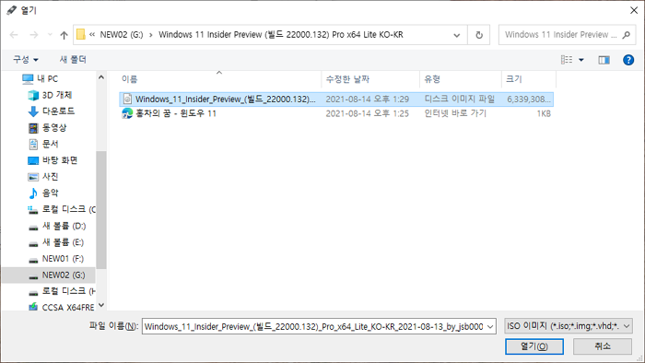Open 다운로드 folder in sidebar
This screenshot has width=645, height=363.
click(x=52, y=111)
